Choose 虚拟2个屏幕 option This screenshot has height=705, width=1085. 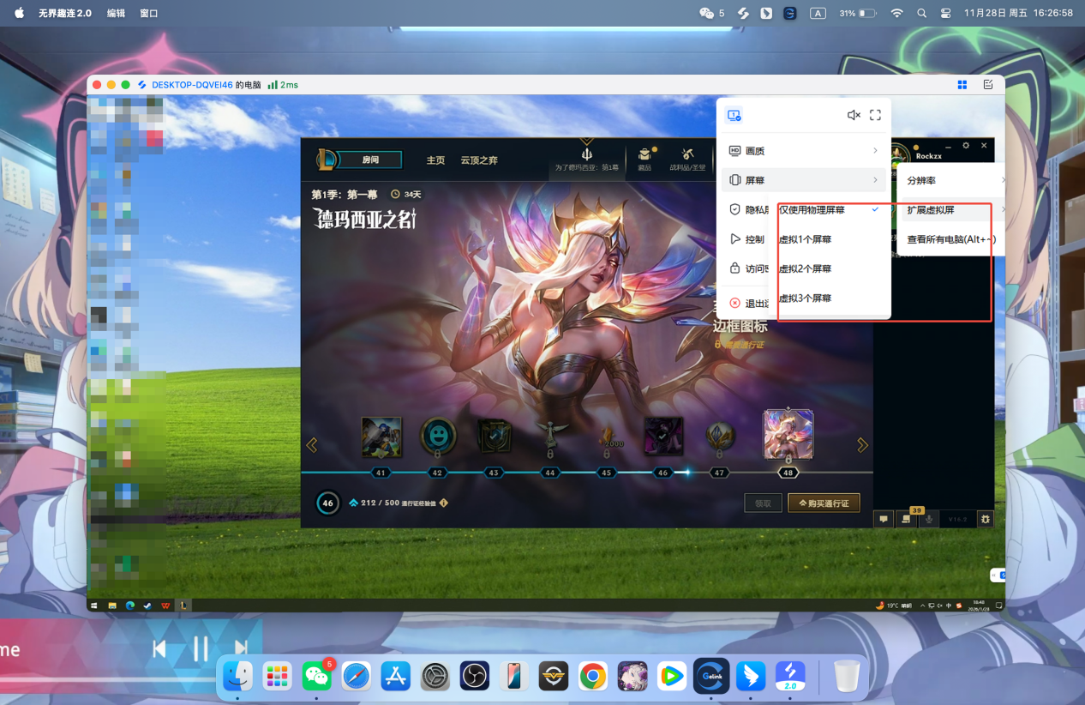point(805,268)
